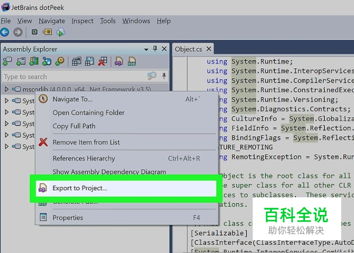
Task: Expand the fourth assembly node in tree
Action: pos(7,124)
